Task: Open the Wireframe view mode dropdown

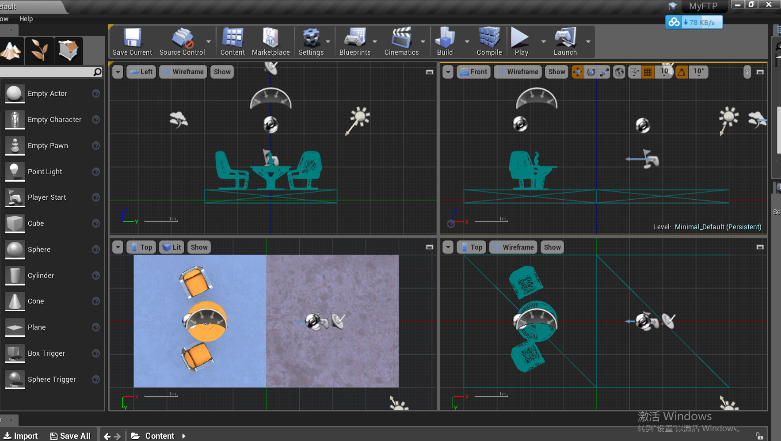Action: tap(183, 72)
